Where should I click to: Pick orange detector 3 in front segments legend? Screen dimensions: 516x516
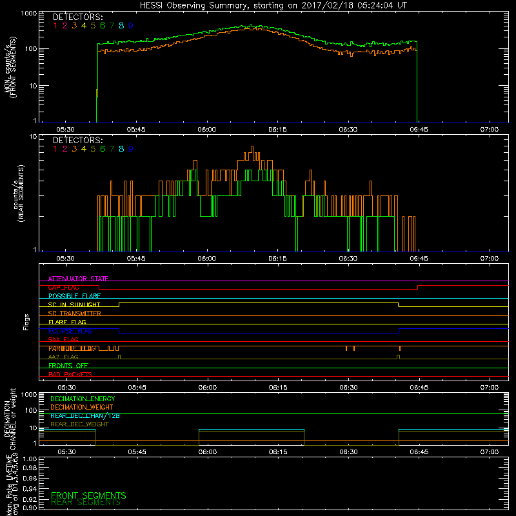(74, 26)
